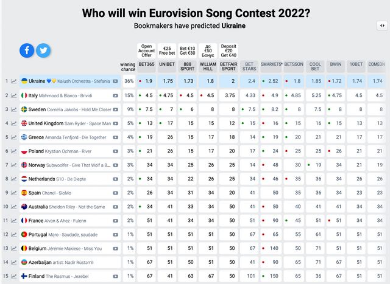Viewport: 390px width, 284px height.
Task: View Greece's odds trend chart icon
Action: (13, 137)
